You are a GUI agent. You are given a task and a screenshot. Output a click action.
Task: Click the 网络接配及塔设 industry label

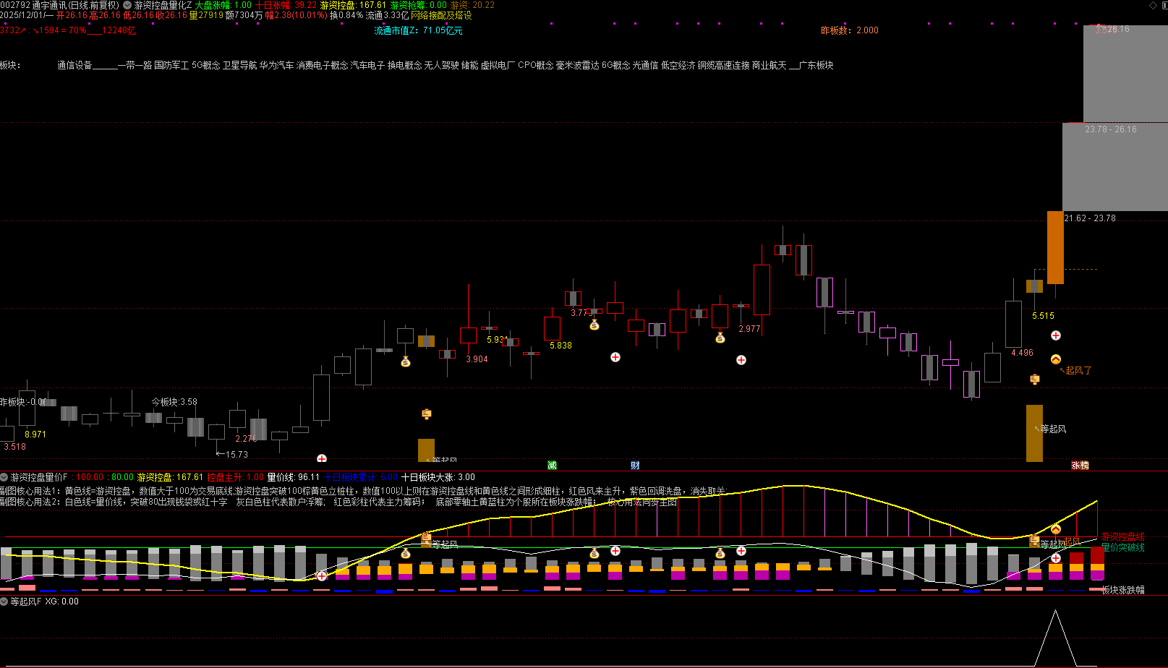[x=441, y=15]
